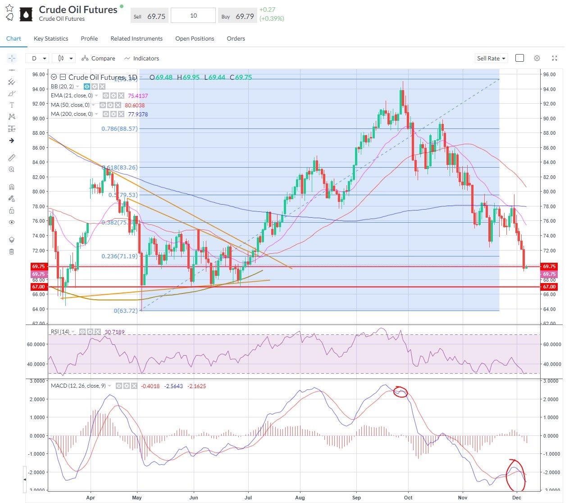This screenshot has width=569, height=503.
Task: Select the Ruler measurement tool
Action: click(x=12, y=157)
